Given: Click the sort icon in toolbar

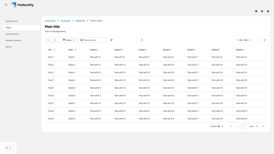Looking at the screenshot, I should click(x=112, y=40).
